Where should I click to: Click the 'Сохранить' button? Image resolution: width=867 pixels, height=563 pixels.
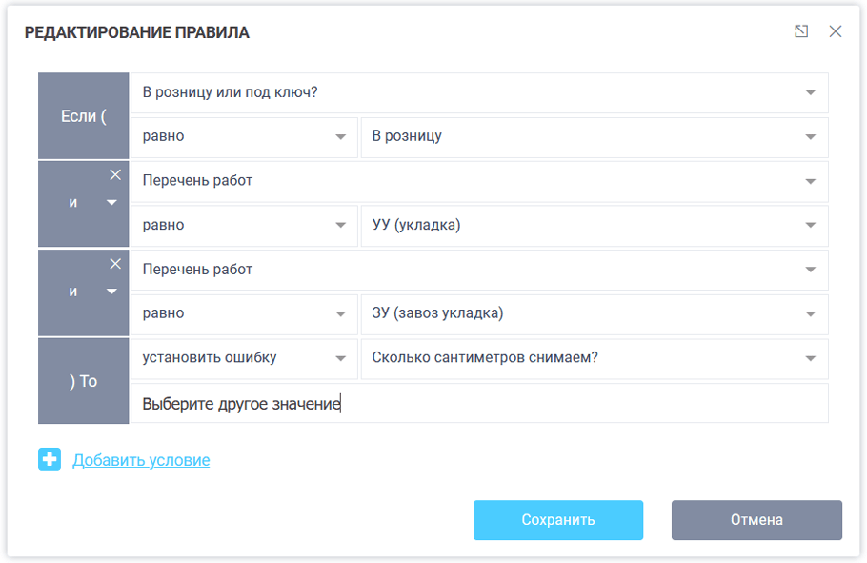[x=557, y=520]
